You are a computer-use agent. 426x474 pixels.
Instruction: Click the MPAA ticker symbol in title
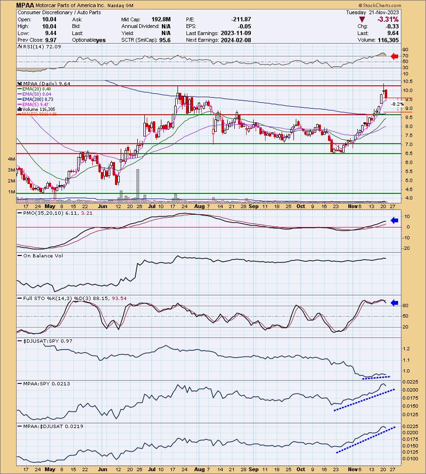pos(25,5)
